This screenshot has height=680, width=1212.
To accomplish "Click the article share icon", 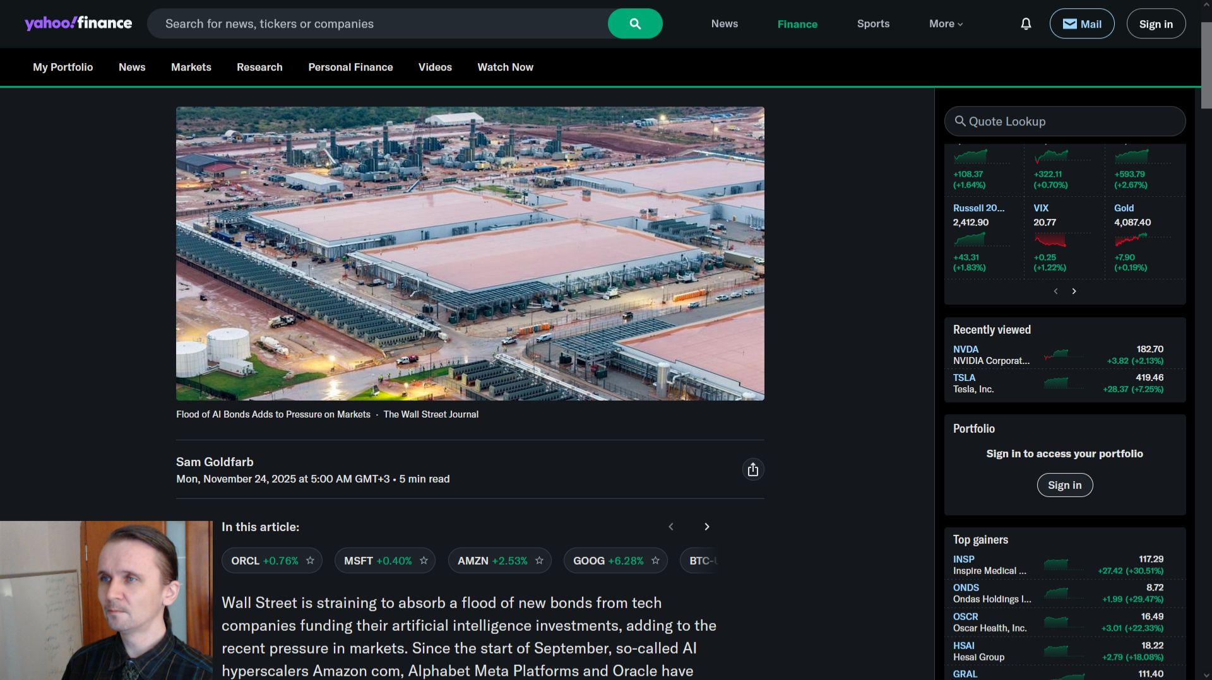I will pyautogui.click(x=752, y=469).
